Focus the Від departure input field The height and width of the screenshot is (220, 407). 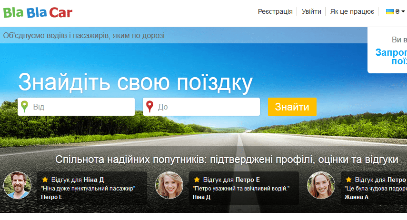[82, 107]
